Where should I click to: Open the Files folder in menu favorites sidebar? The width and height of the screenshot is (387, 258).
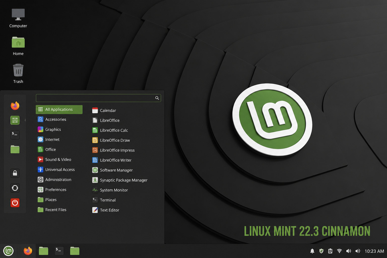click(x=15, y=149)
